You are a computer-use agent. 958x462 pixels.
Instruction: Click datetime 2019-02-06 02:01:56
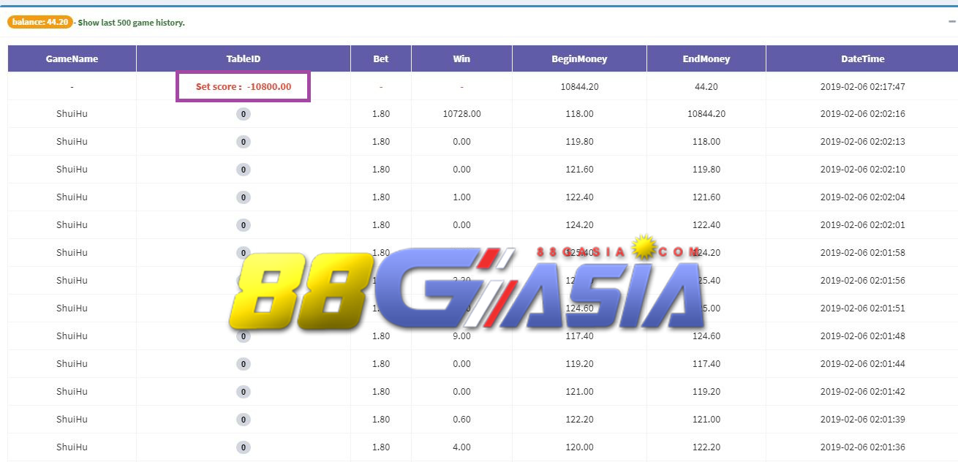pos(862,281)
